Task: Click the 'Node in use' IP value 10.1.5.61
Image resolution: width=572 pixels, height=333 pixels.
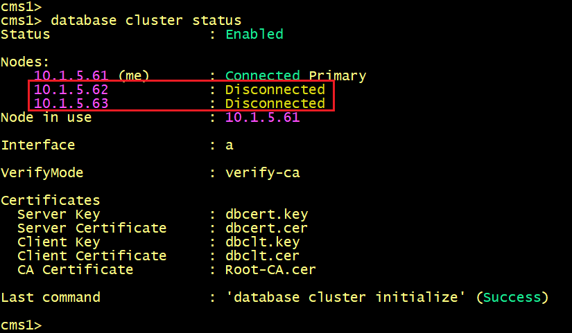Action: (x=263, y=117)
